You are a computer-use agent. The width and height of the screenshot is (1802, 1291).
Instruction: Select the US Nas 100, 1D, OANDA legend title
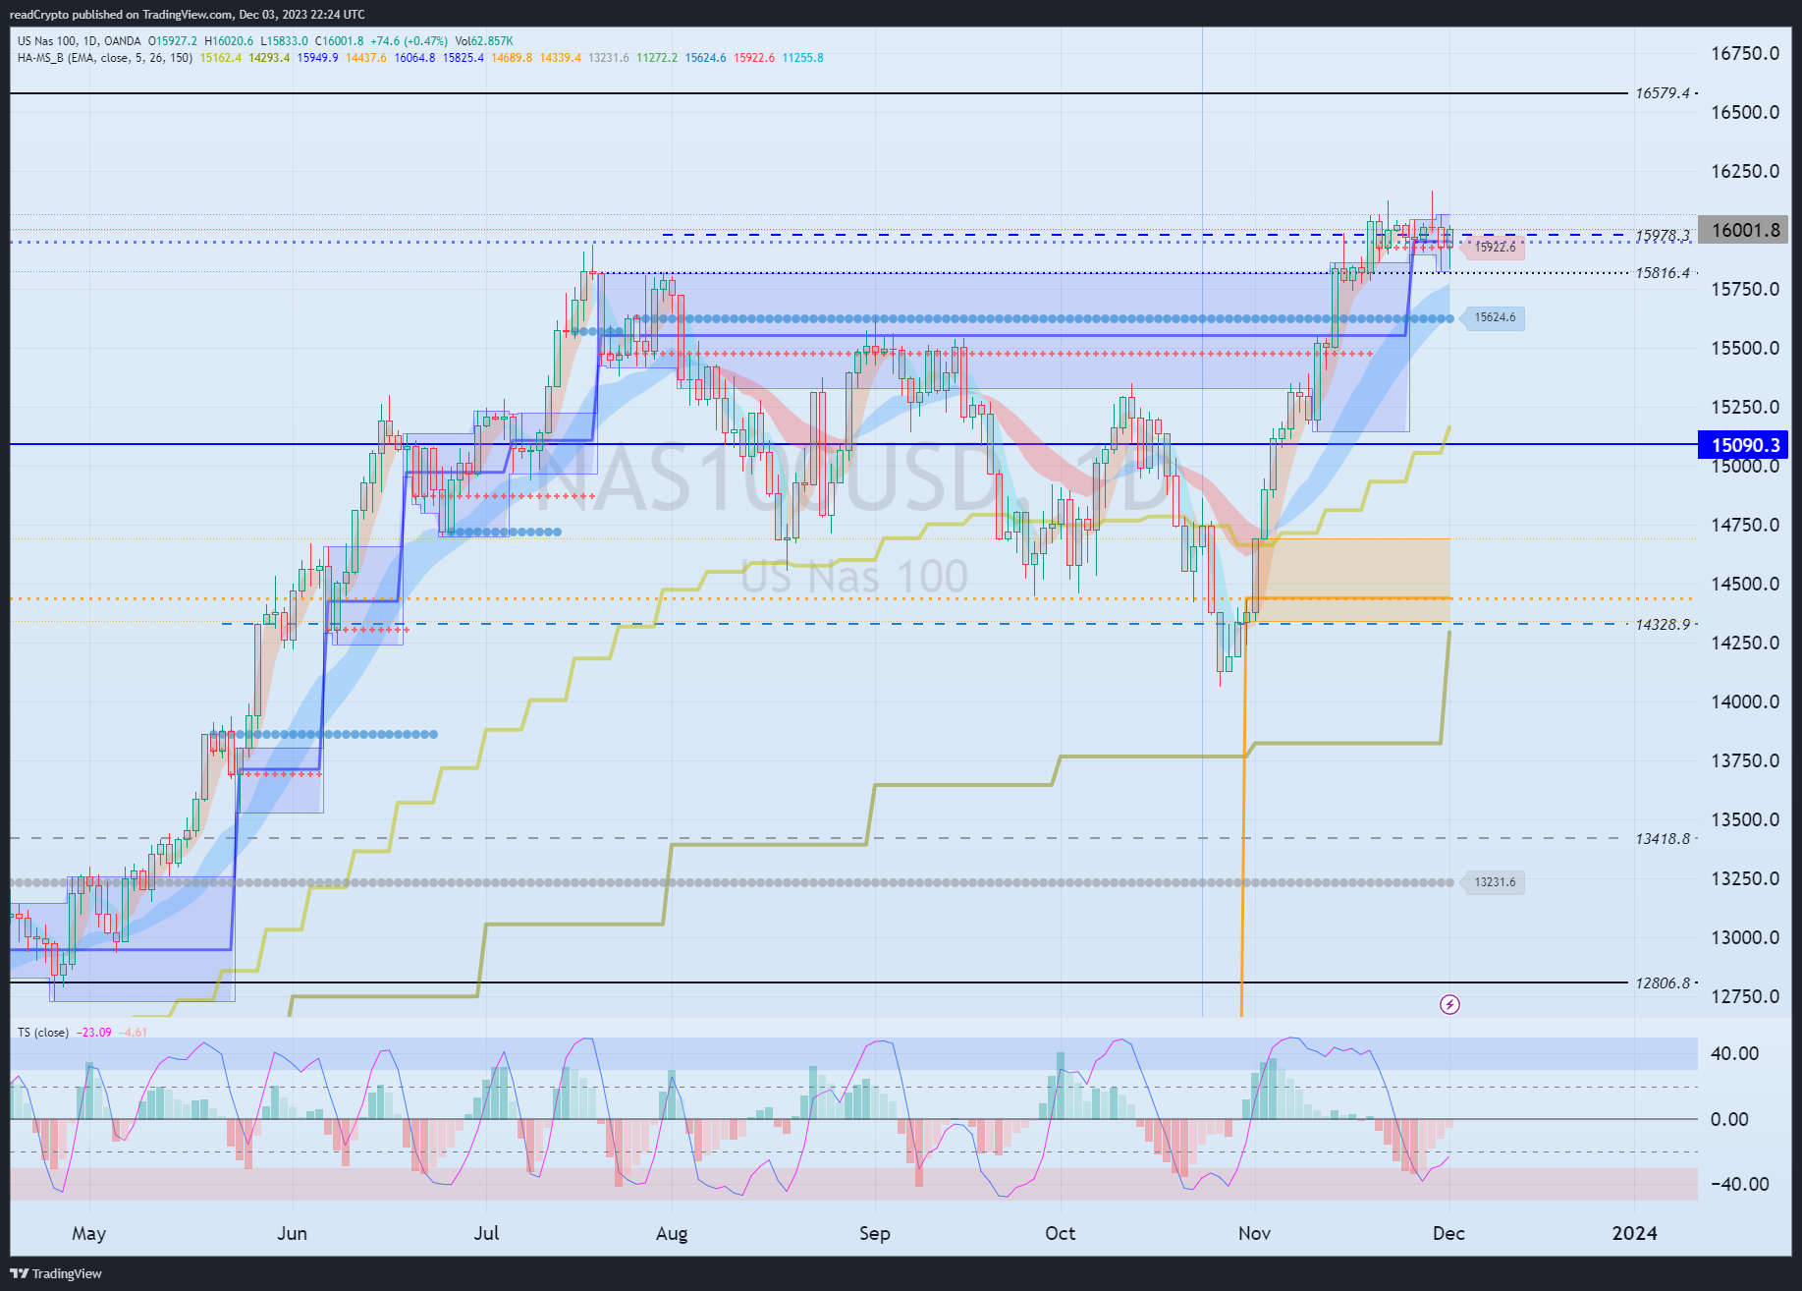tap(79, 41)
